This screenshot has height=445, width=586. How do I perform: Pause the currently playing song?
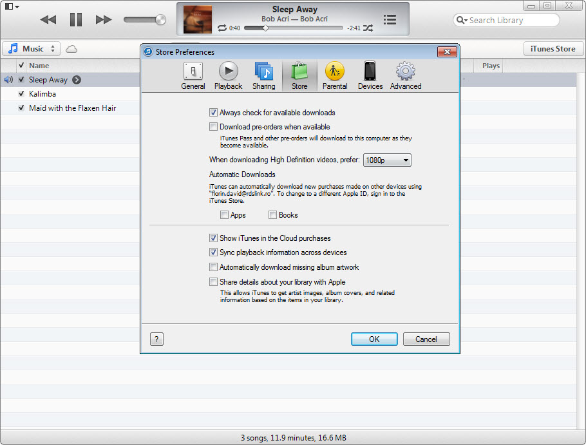(x=76, y=19)
